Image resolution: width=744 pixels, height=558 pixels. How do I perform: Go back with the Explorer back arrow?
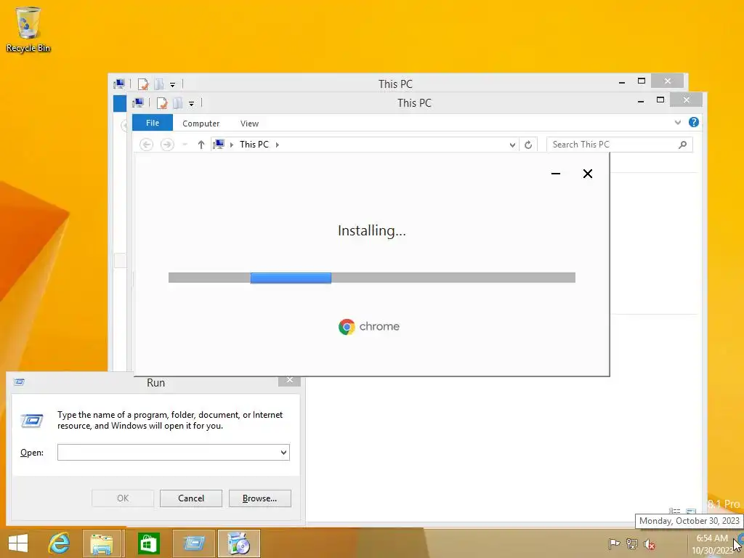(147, 145)
